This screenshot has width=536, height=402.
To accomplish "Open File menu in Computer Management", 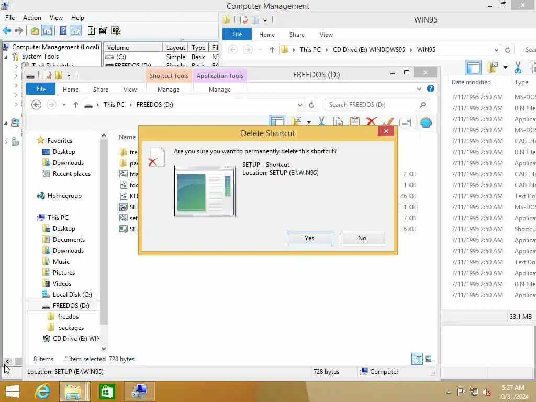I will pyautogui.click(x=10, y=18).
